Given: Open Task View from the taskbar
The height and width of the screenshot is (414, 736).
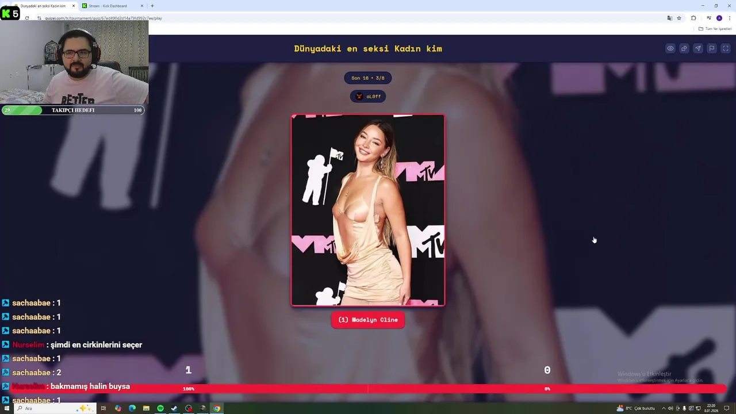Looking at the screenshot, I should tap(103, 408).
